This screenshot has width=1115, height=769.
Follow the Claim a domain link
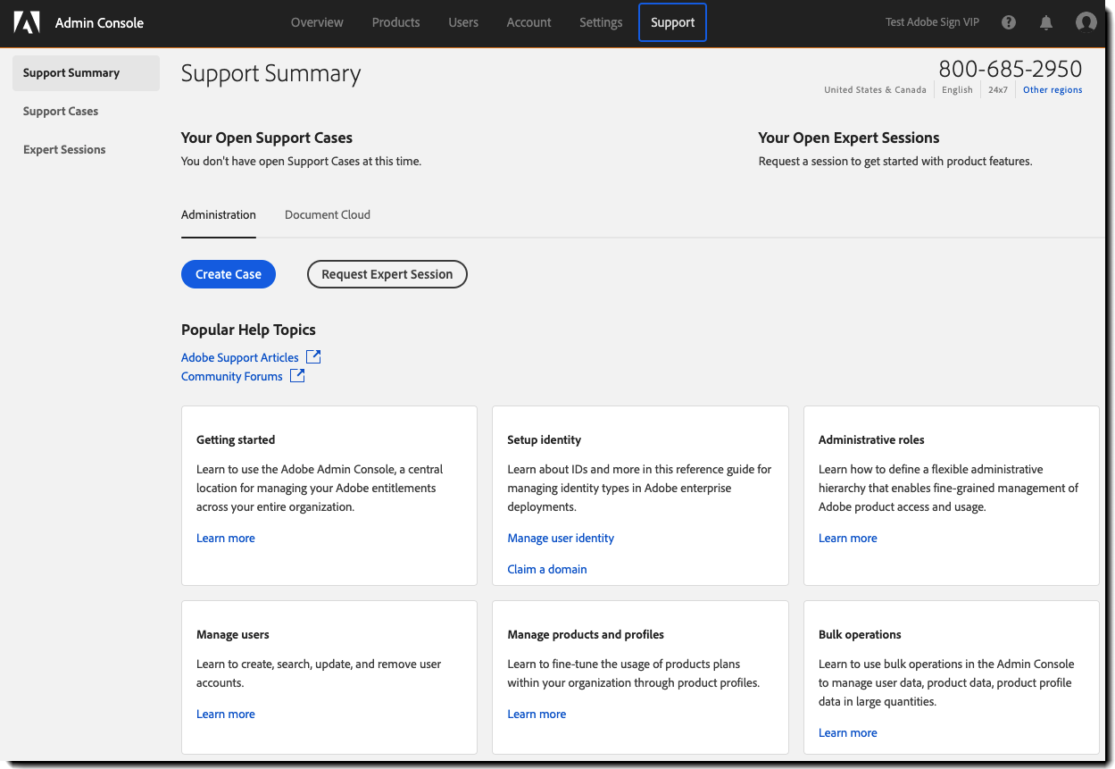pyautogui.click(x=547, y=569)
